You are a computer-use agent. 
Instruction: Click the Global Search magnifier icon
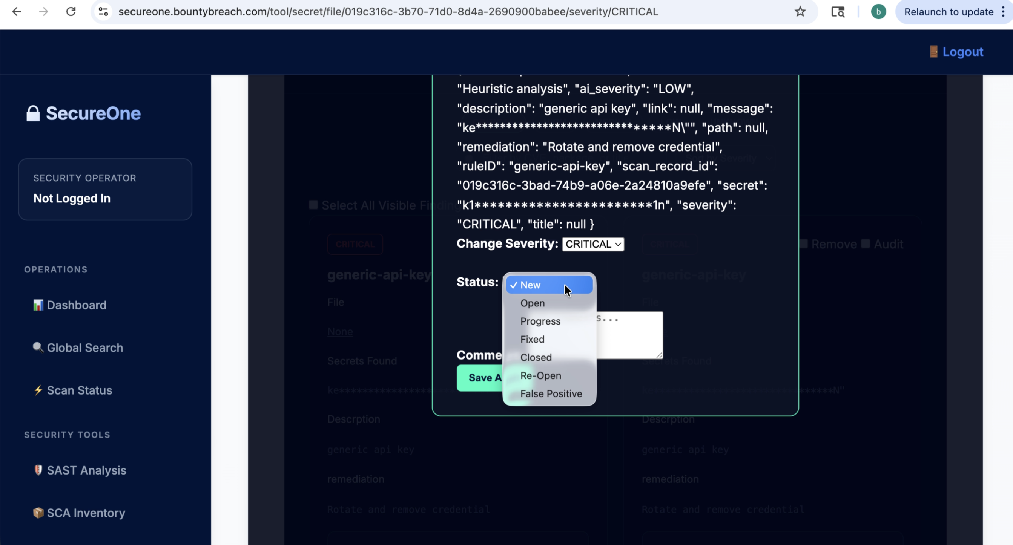click(38, 348)
